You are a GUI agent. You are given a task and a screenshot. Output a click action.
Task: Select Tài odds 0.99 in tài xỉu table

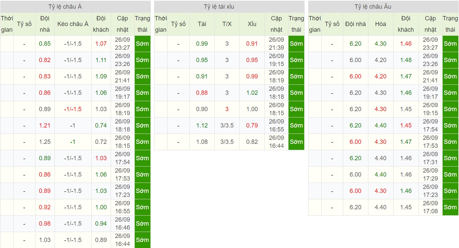click(202, 44)
